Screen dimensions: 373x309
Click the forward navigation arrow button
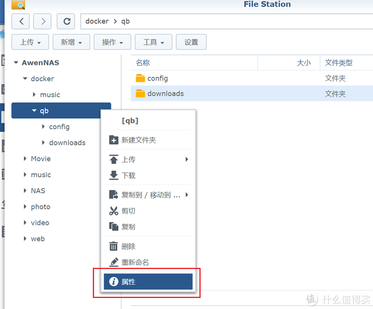point(43,21)
